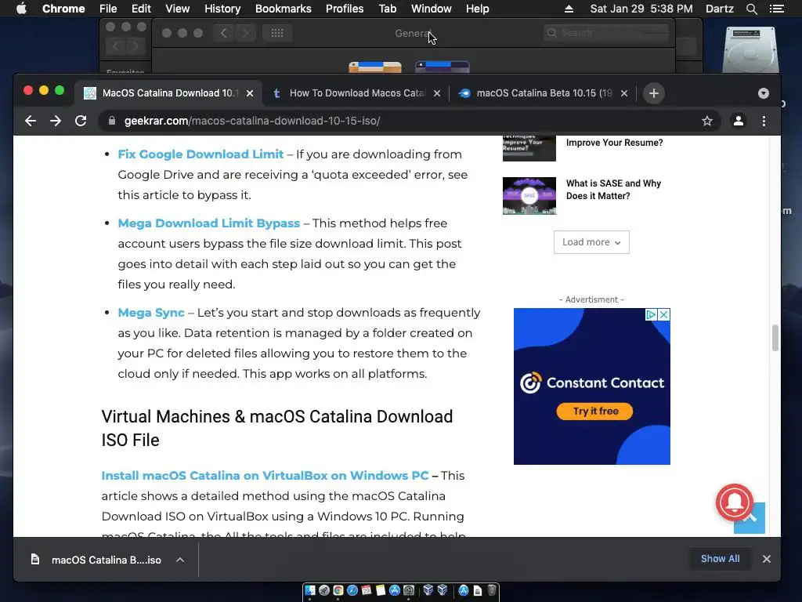Click the Google Chrome icon in the Dock
Viewport: 802px width, 602px height.
point(338,590)
